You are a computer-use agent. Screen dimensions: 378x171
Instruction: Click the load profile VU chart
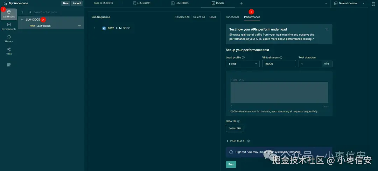tap(279, 92)
